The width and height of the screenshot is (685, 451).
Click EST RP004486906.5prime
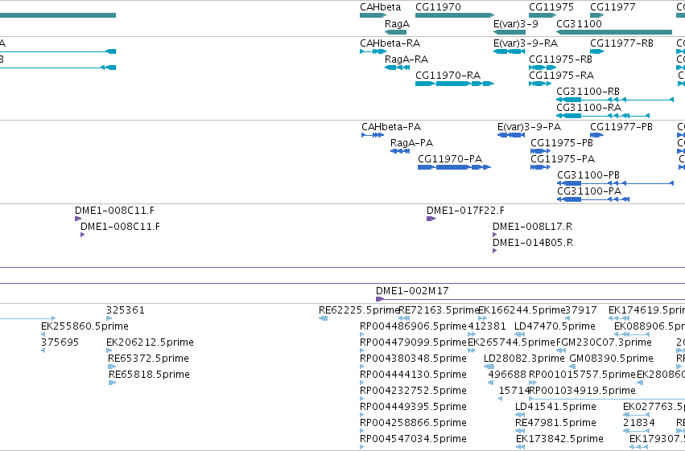point(361,334)
